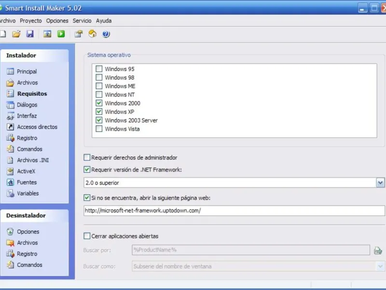Click the yellow home page toolbar icon
The width and height of the screenshot is (386, 290).
pyautogui.click(x=93, y=34)
